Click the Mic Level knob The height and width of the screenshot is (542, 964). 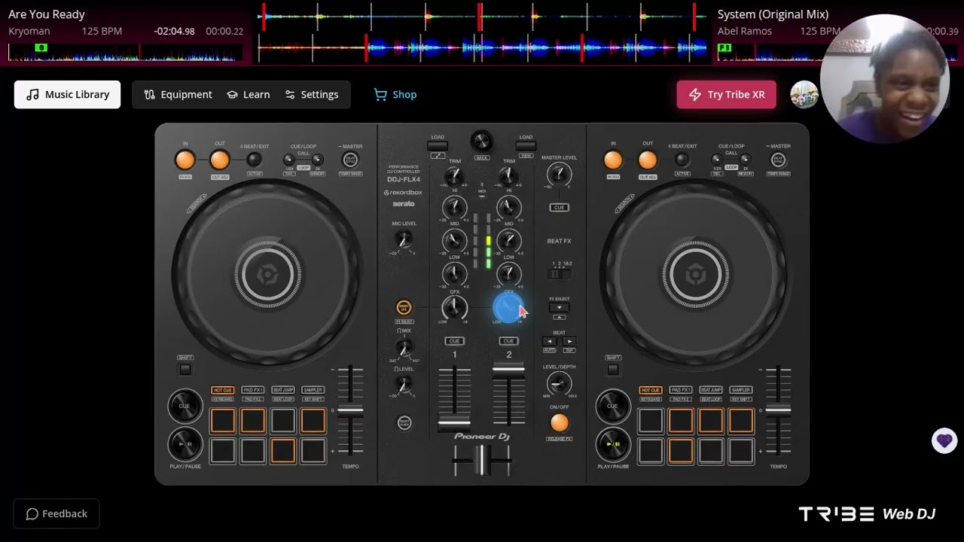404,240
